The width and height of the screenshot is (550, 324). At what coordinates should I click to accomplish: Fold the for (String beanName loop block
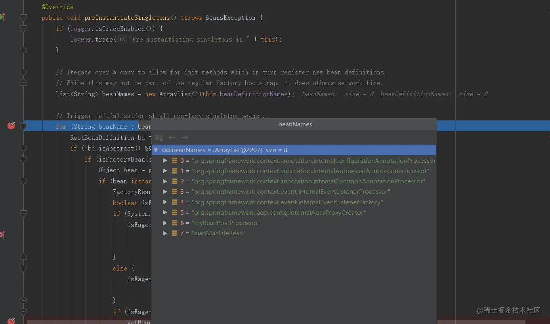(23, 126)
